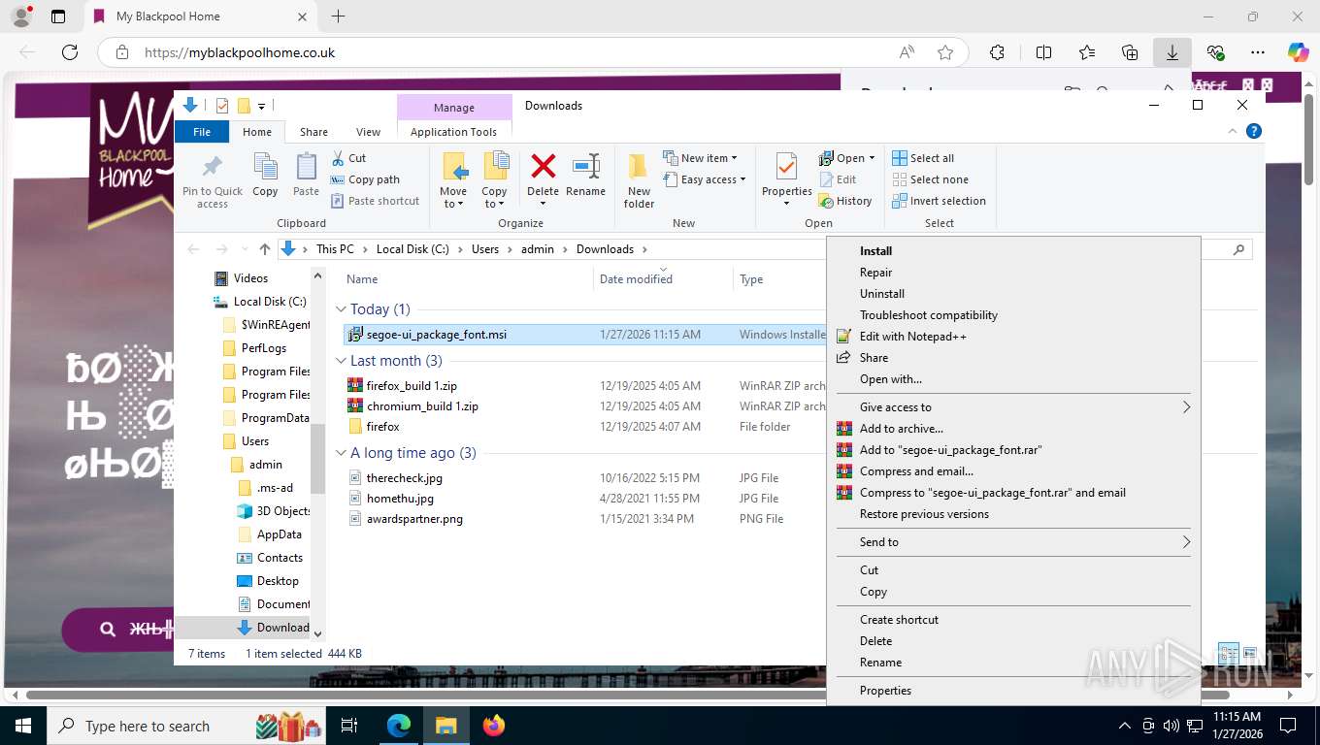Open the New item dropdown
Image resolution: width=1320 pixels, height=745 pixels.
(700, 158)
